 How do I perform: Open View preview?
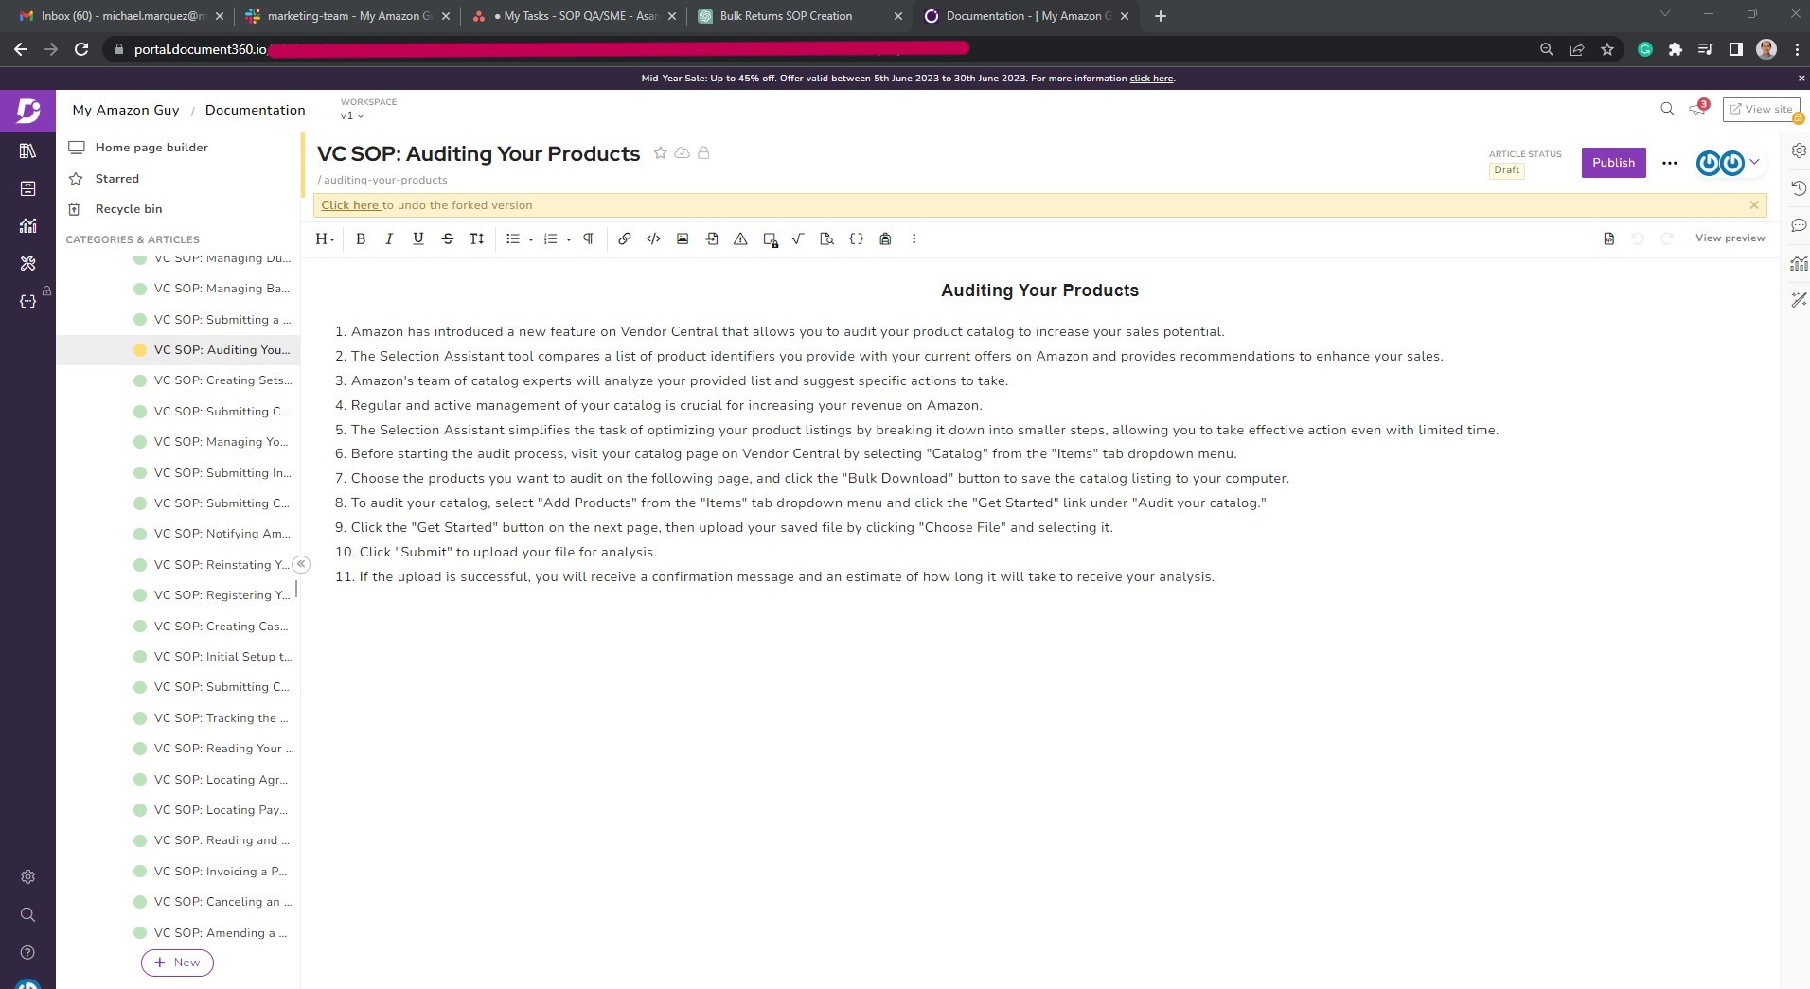pyautogui.click(x=1730, y=238)
